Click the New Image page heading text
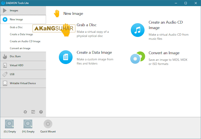 (x=73, y=14)
